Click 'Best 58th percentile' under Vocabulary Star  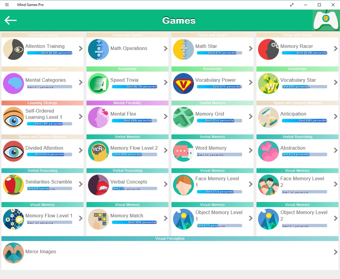[296, 87]
